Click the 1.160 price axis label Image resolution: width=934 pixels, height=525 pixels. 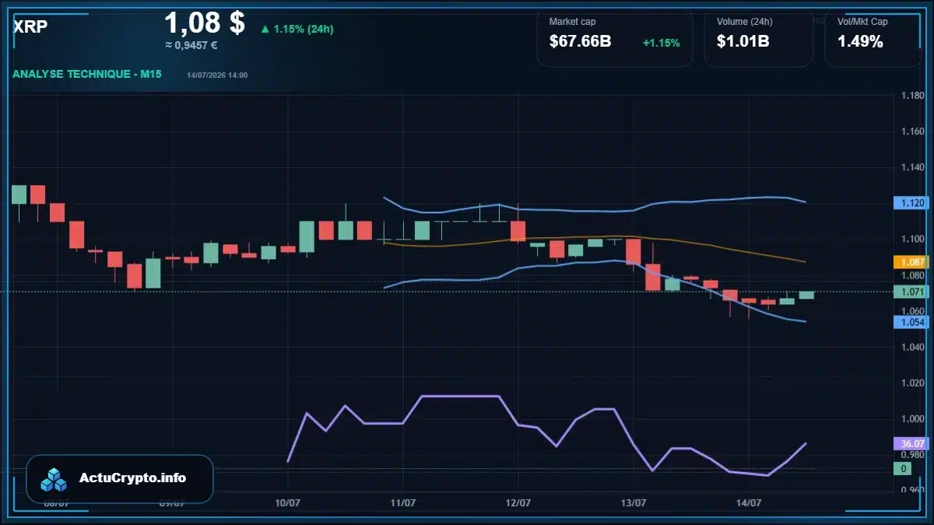coord(911,131)
